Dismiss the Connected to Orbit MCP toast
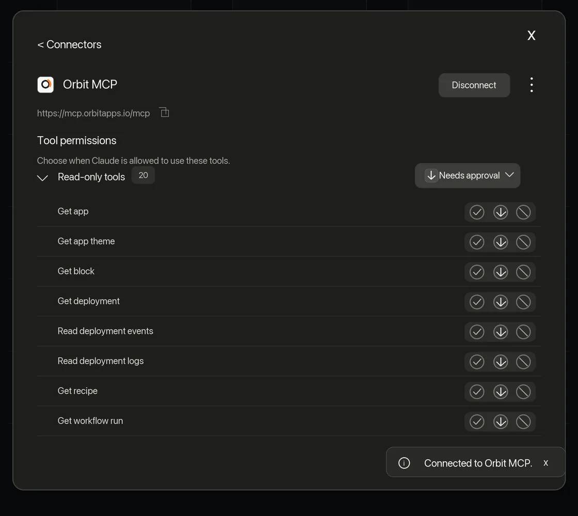The height and width of the screenshot is (516, 578). [x=545, y=463]
